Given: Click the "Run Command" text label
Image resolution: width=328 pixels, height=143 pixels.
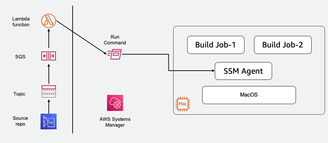Looking at the screenshot, I should coord(115,40).
